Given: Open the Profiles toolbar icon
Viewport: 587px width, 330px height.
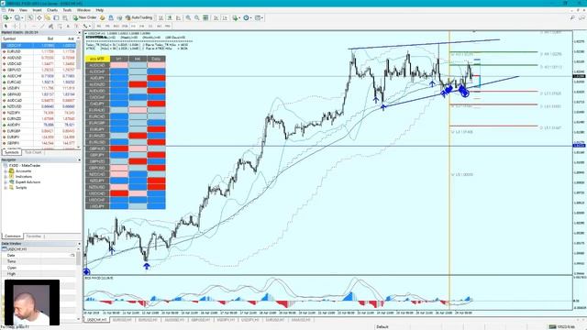Looking at the screenshot, I should tap(17, 17).
